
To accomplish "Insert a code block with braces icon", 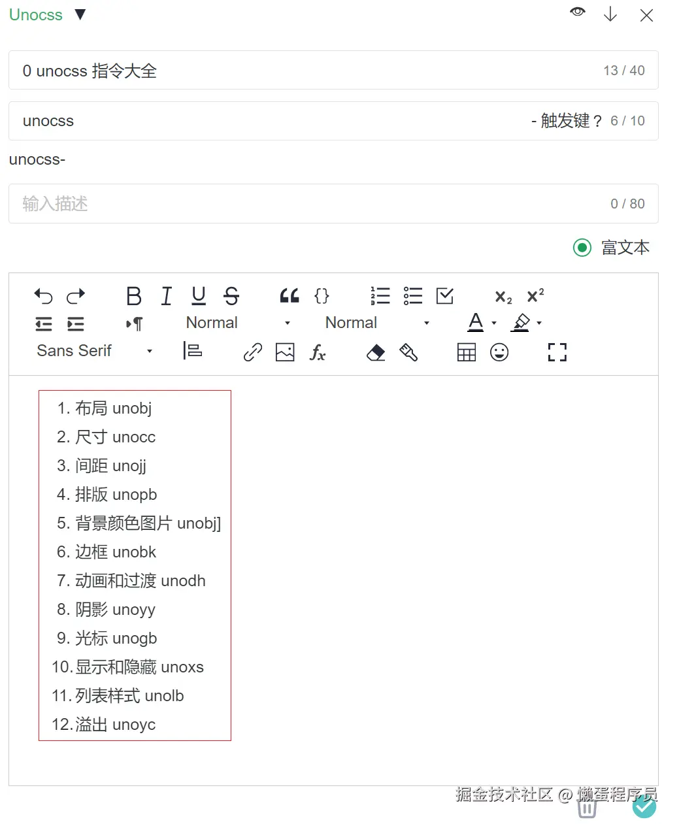I will [x=322, y=296].
